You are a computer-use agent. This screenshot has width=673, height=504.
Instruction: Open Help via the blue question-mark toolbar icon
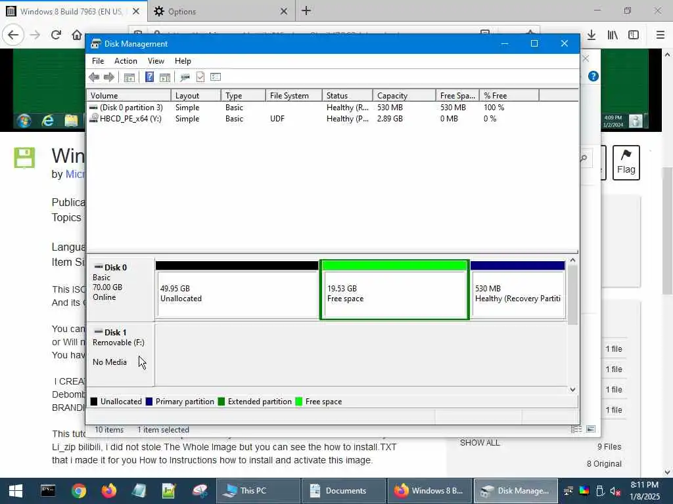[x=149, y=77]
